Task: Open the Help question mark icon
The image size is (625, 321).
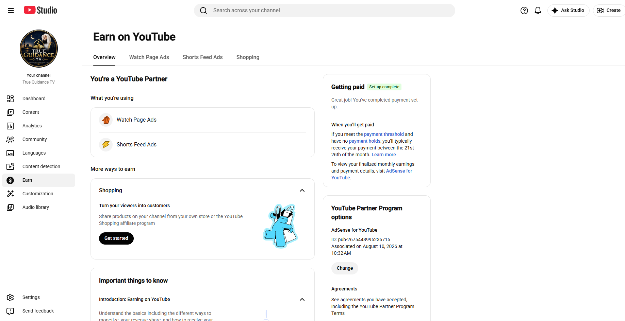Action: (524, 11)
